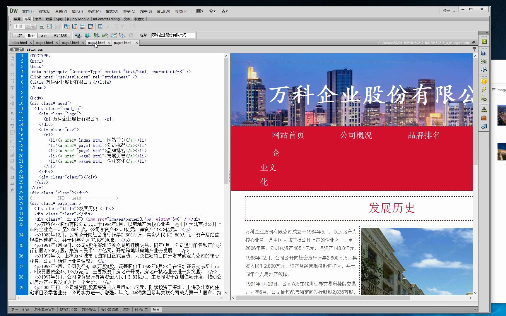Switch to Code (代码) view

(x=18, y=35)
